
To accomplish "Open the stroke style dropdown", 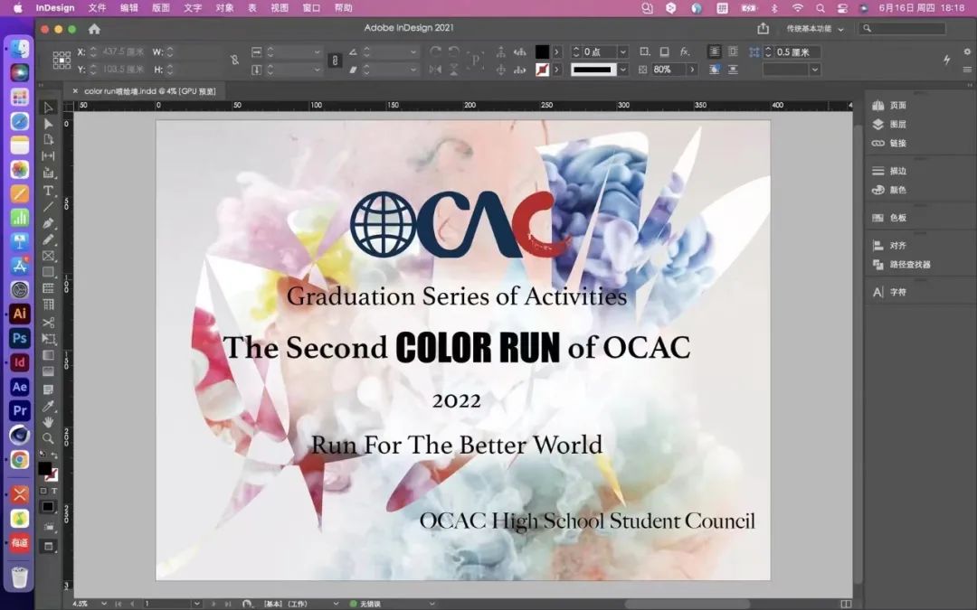I will (x=621, y=70).
